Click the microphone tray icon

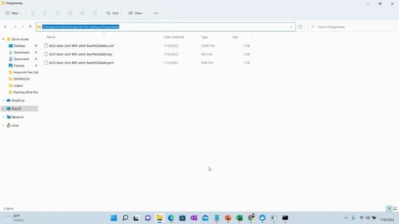(353, 218)
